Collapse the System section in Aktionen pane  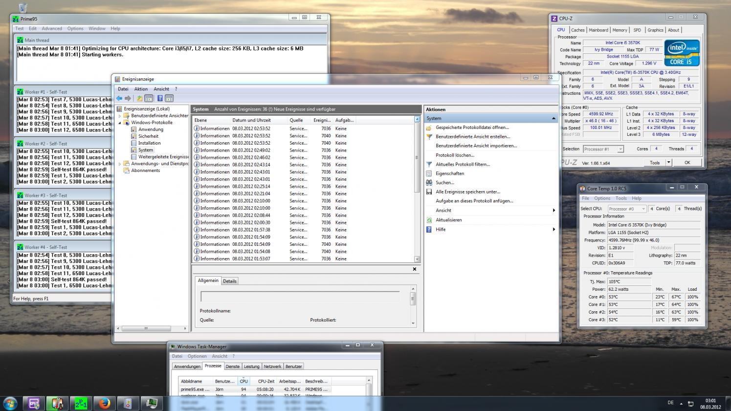click(554, 118)
